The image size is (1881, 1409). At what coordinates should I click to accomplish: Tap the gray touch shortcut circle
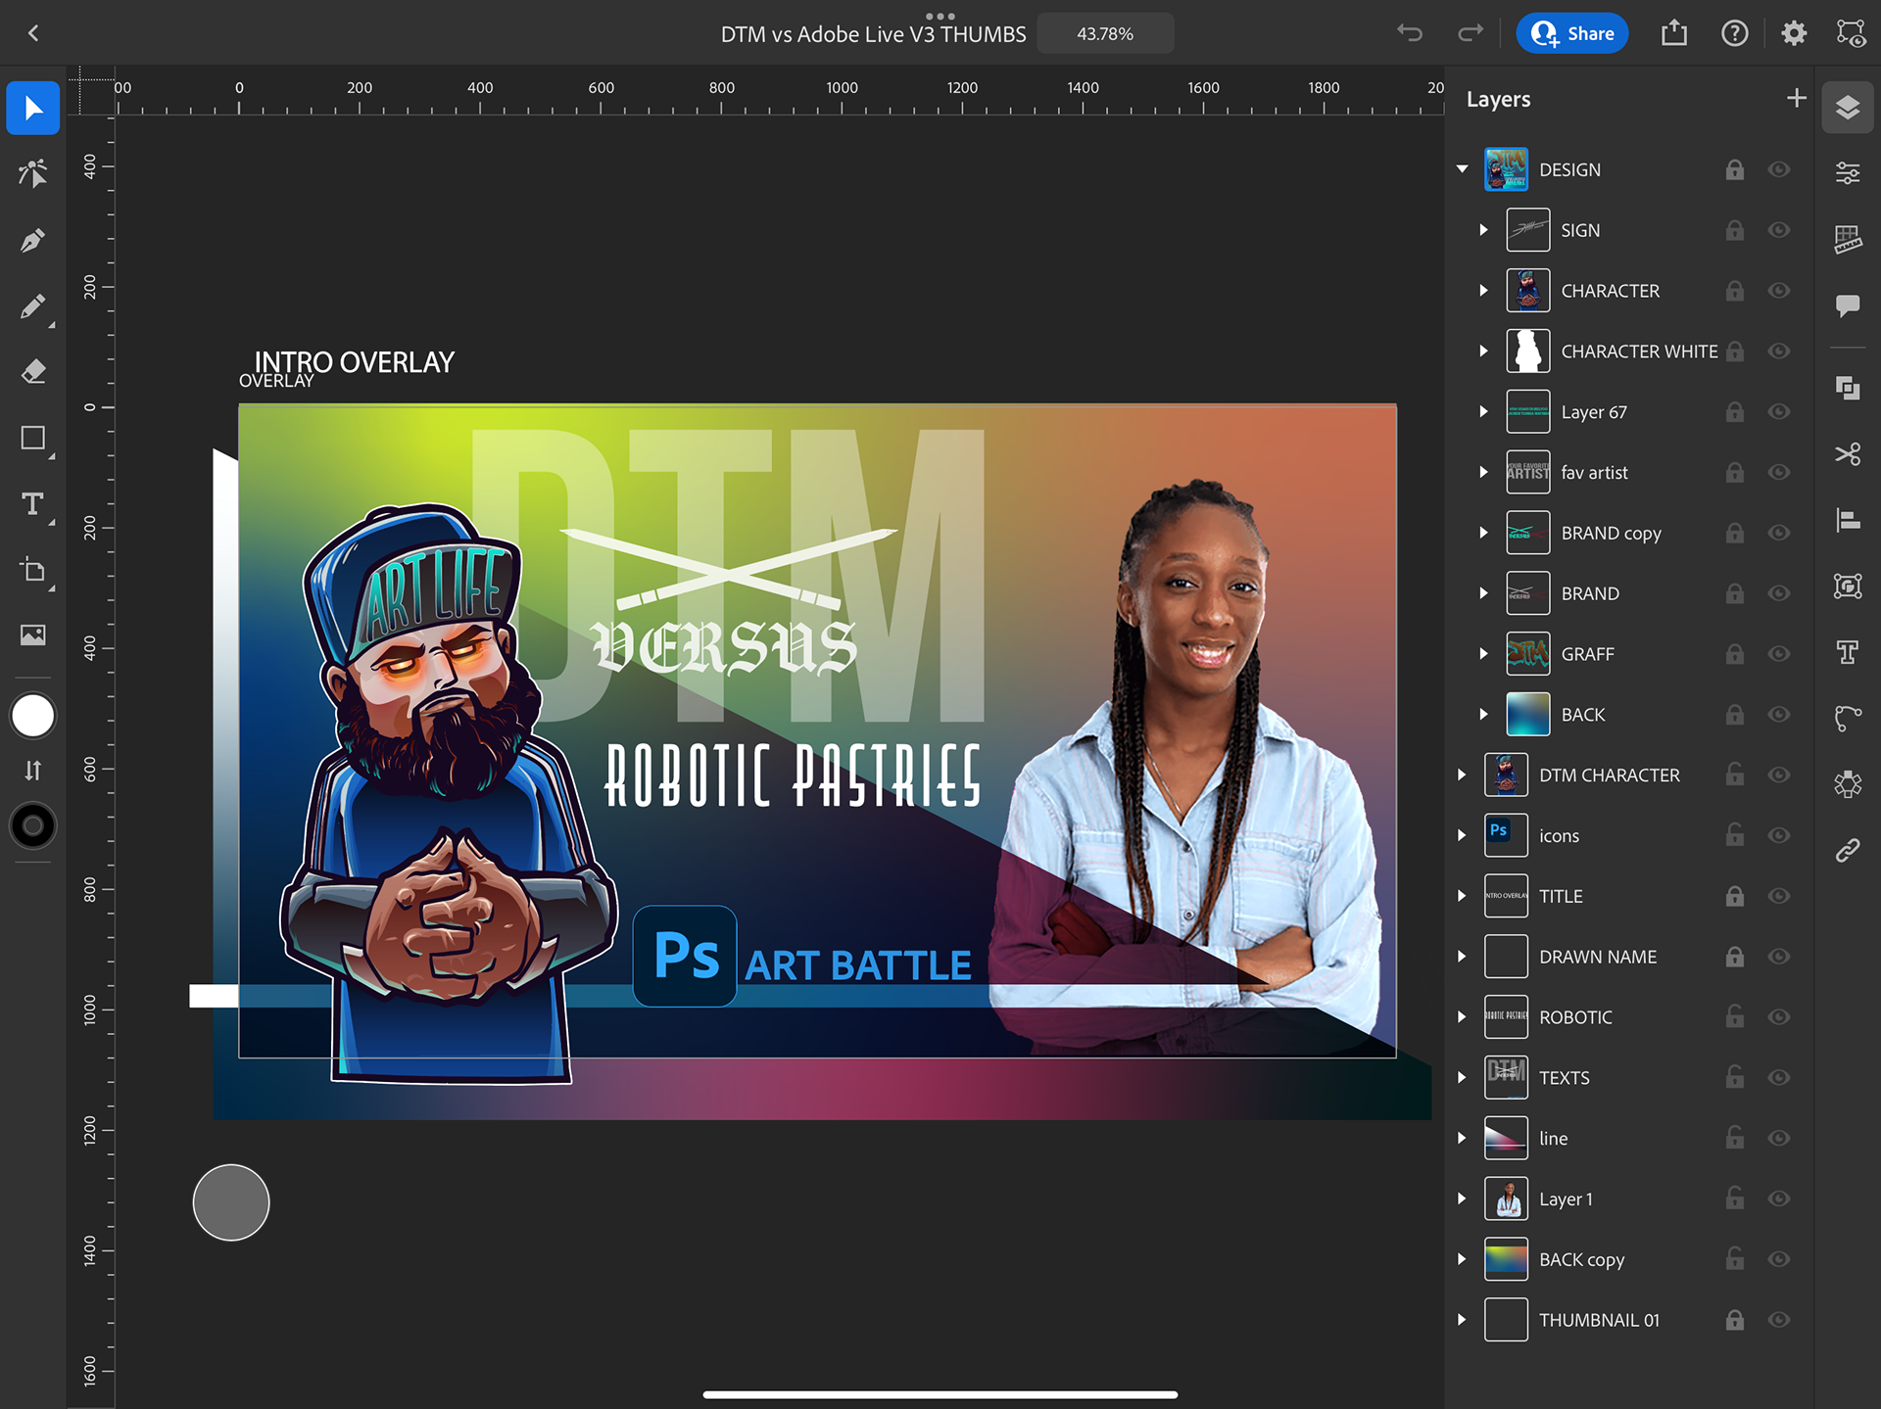(231, 1202)
